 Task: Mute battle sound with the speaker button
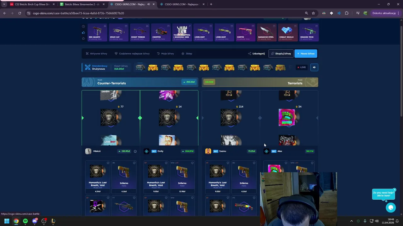coord(314,67)
